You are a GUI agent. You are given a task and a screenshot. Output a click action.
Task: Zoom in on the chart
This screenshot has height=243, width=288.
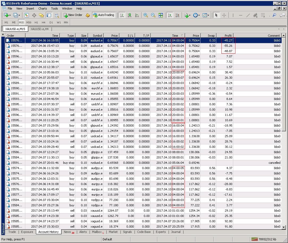click(x=146, y=15)
